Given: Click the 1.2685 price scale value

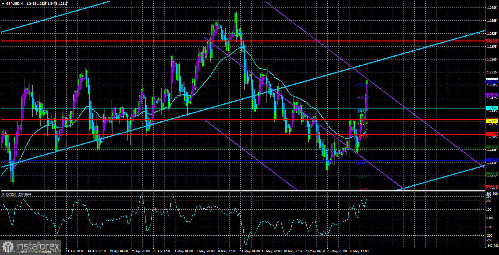Looking at the screenshot, I should tap(492, 7).
